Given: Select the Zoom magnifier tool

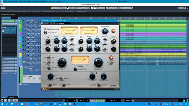Looking at the screenshot, I should click(x=78, y=8).
